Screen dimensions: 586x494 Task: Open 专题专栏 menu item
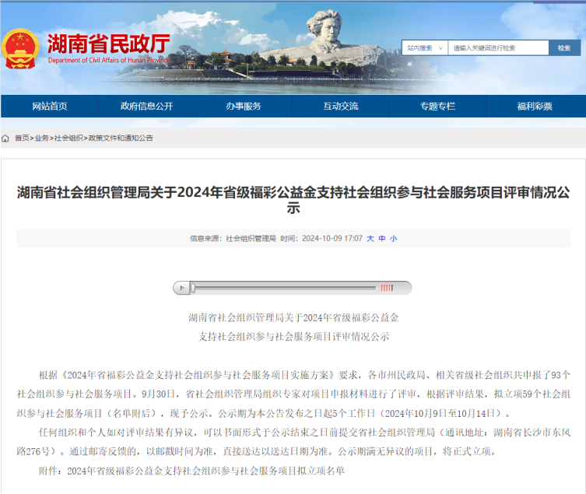pos(437,106)
